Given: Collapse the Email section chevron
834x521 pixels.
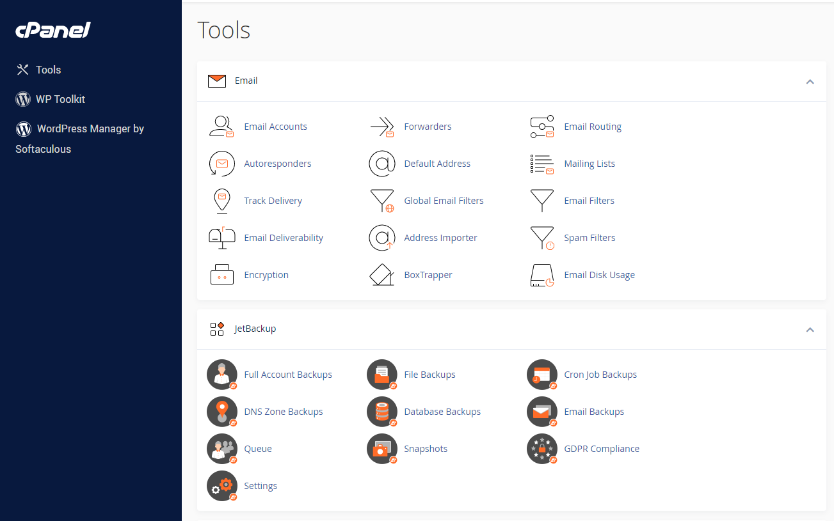Looking at the screenshot, I should coord(810,82).
